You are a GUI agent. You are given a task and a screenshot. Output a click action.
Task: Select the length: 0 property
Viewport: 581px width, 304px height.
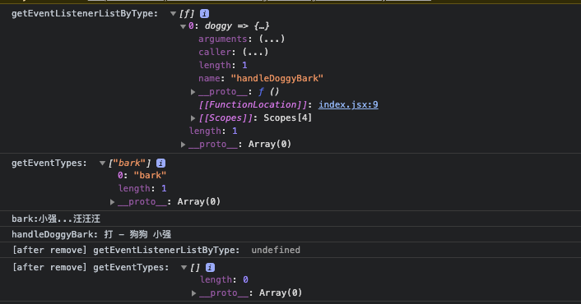point(224,280)
